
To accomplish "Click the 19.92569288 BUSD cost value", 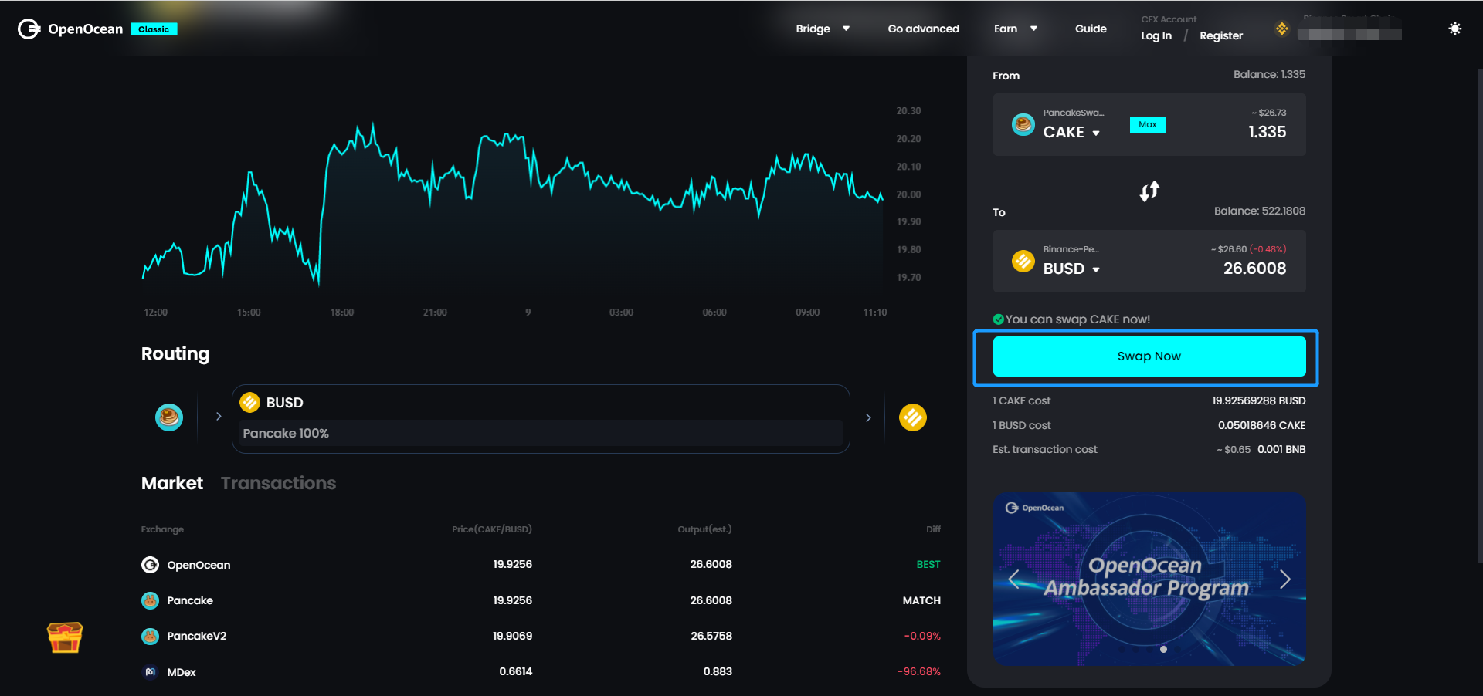I will (x=1258, y=400).
